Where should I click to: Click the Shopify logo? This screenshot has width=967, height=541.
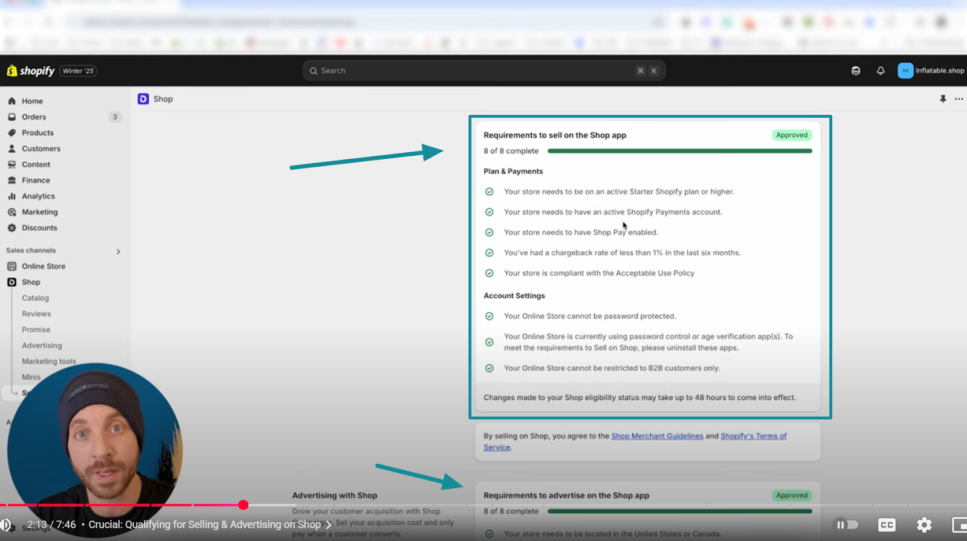point(31,71)
